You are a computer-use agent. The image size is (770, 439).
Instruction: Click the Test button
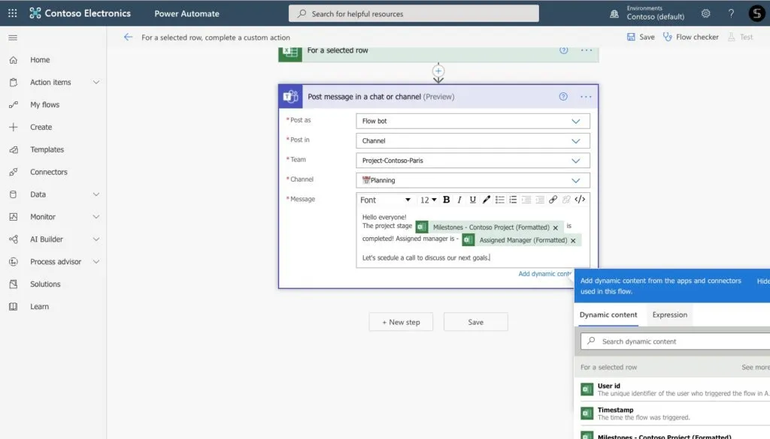[741, 37]
